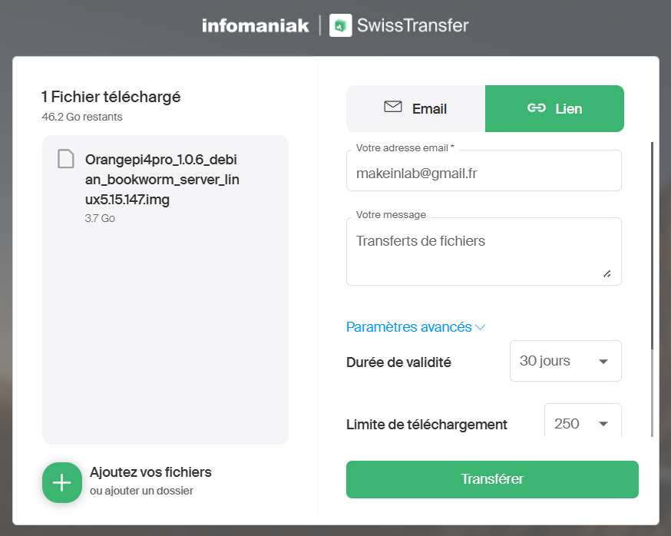Click the 'ou ajouter un dossier' link
The width and height of the screenshot is (671, 536).
tap(141, 491)
